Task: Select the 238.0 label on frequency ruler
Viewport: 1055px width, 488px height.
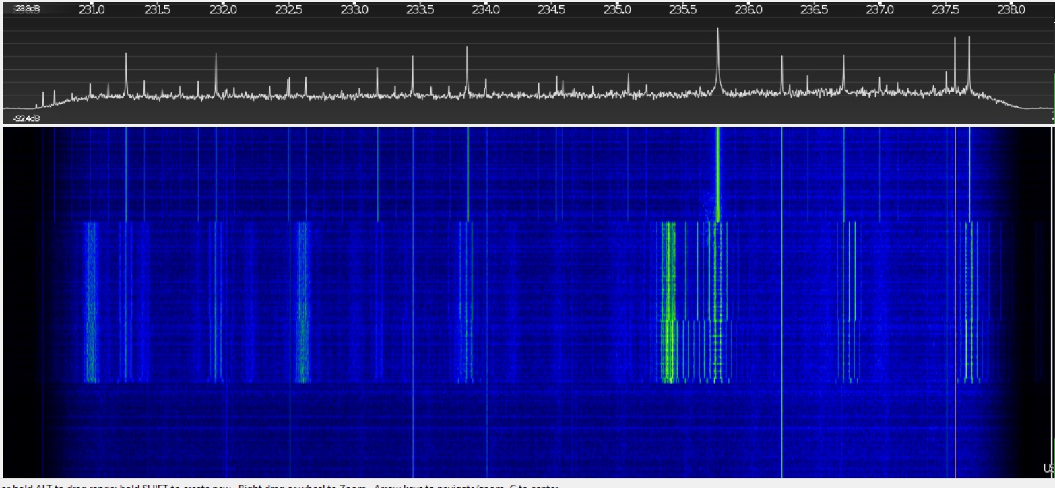Action: (1011, 9)
